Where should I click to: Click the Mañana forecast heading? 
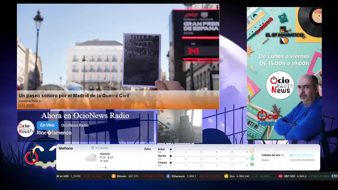point(66,148)
